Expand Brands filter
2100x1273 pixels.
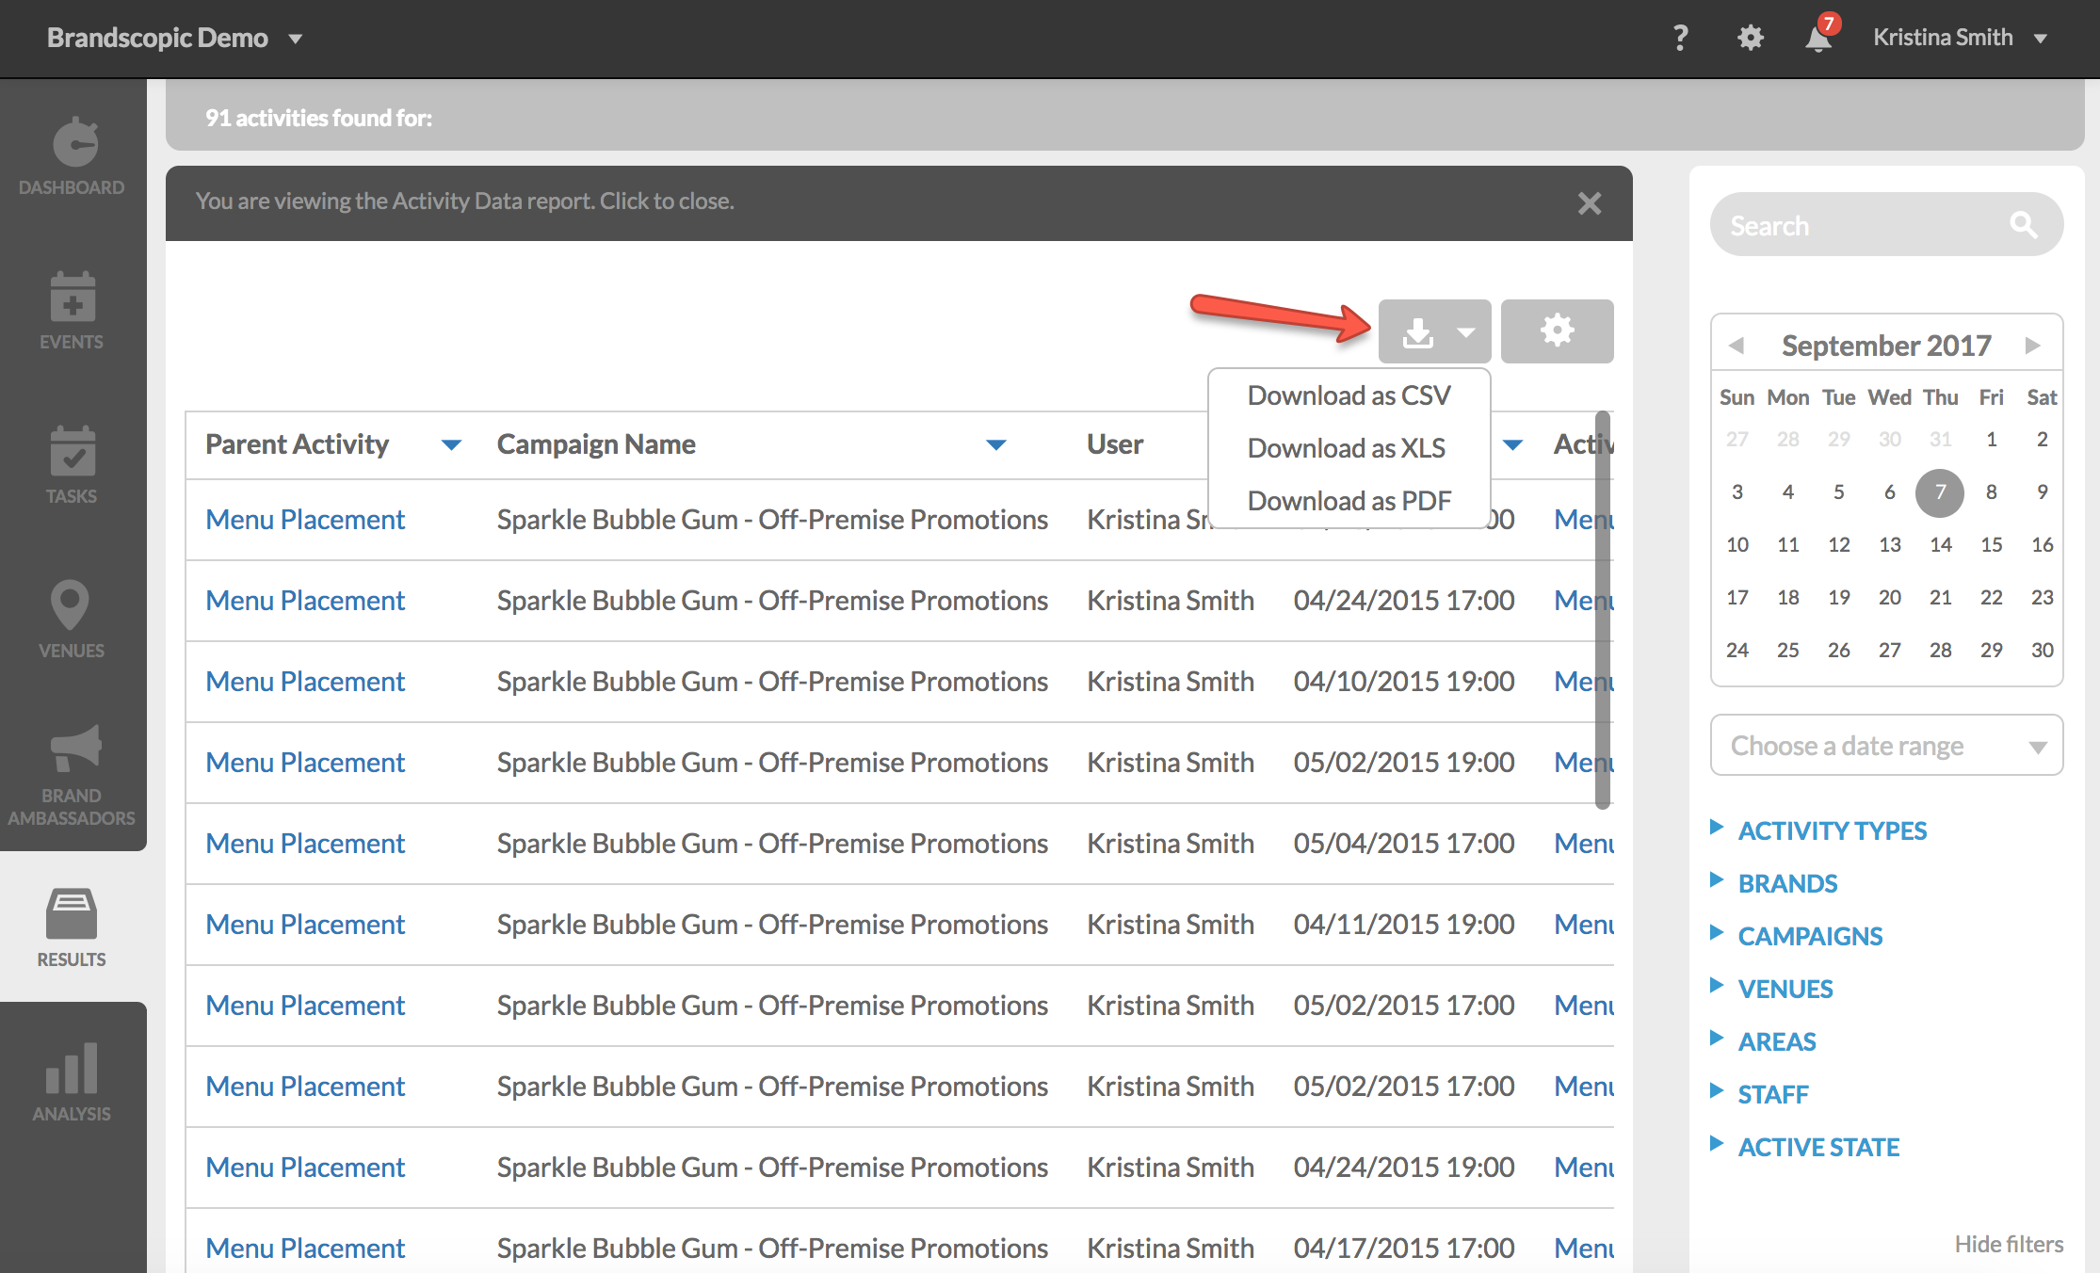click(x=1787, y=883)
